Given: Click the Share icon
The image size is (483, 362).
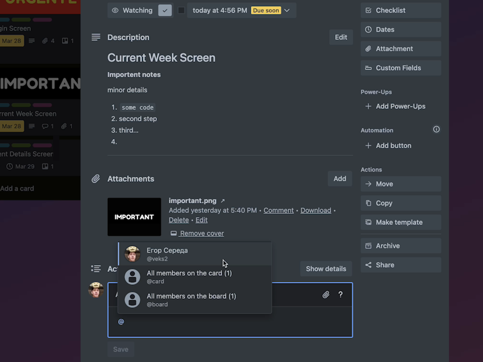Looking at the screenshot, I should (x=368, y=265).
